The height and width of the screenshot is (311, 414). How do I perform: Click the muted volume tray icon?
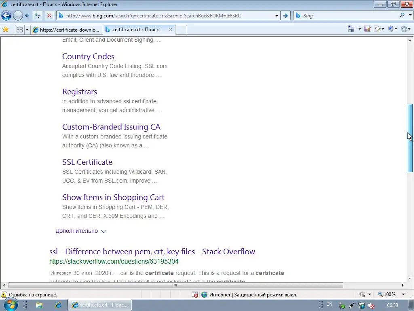371,305
